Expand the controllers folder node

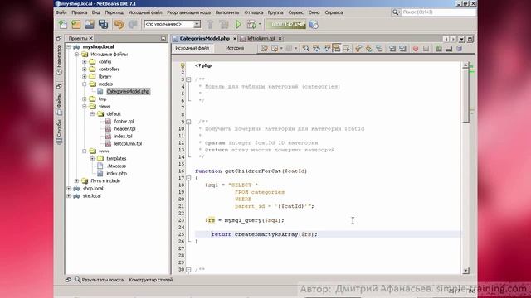point(85,69)
